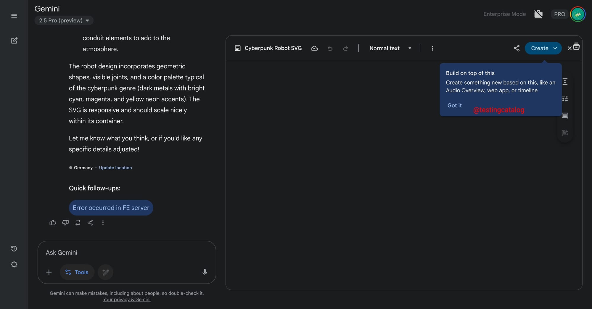
Task: Click the Build on top of this tooltip title
Action: pyautogui.click(x=470, y=73)
